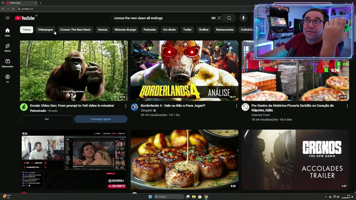Play the Borderlands 4 Análise thumbnail
Viewport: 356px width, 200px height.
click(184, 71)
